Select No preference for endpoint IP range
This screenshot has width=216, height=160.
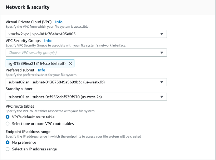pos(8,143)
